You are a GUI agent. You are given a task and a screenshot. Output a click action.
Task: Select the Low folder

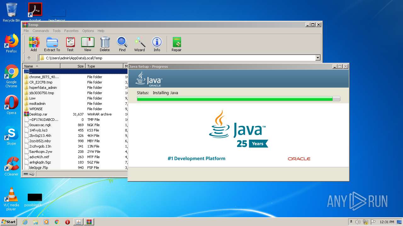[x=75, y=98]
